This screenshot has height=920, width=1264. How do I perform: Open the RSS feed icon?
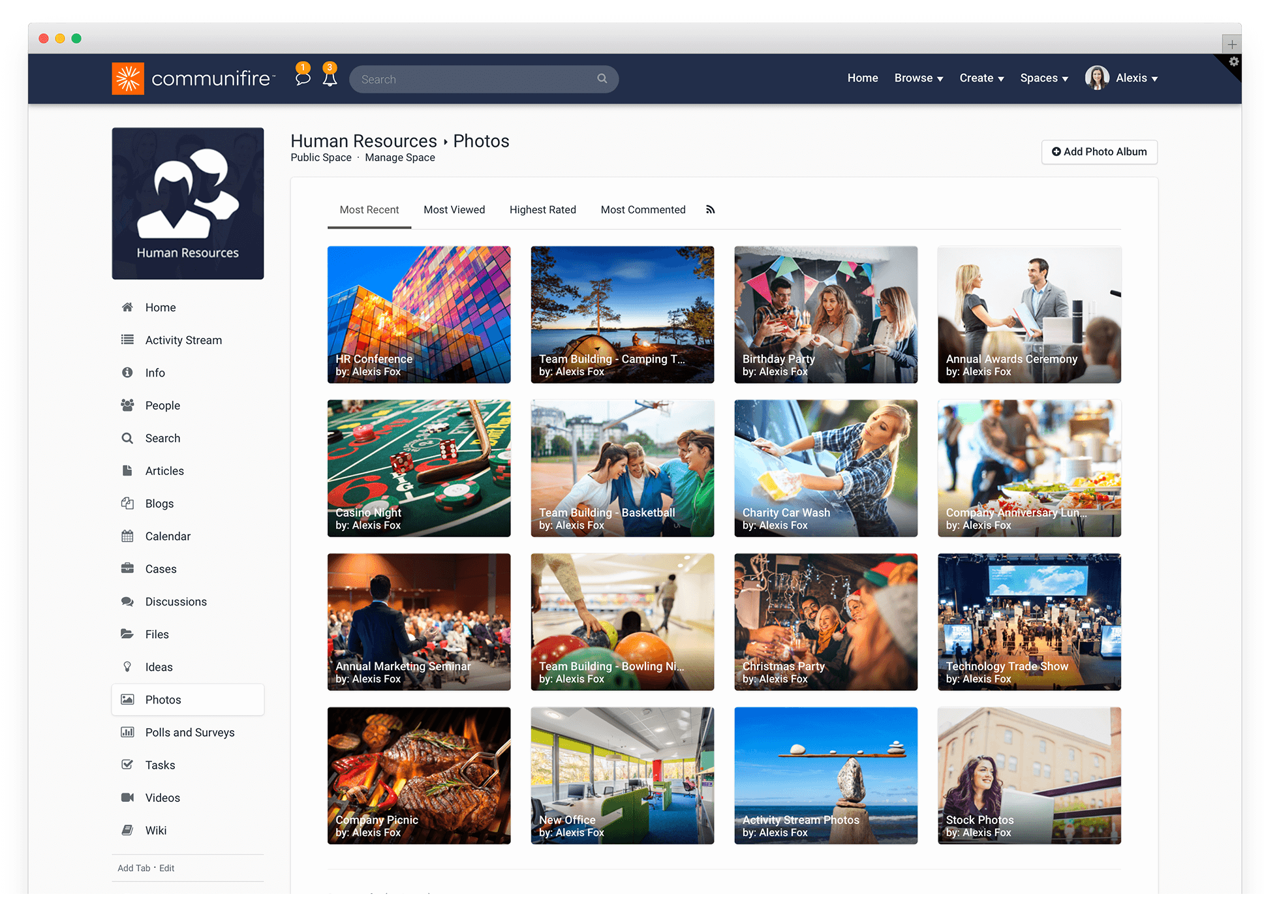point(711,209)
